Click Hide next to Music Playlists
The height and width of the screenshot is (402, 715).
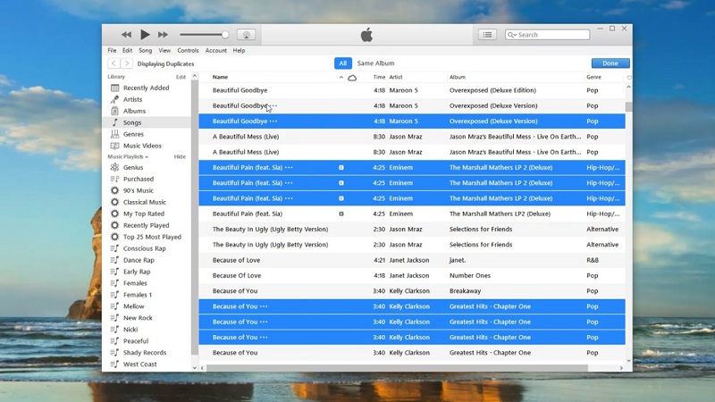tap(180, 157)
